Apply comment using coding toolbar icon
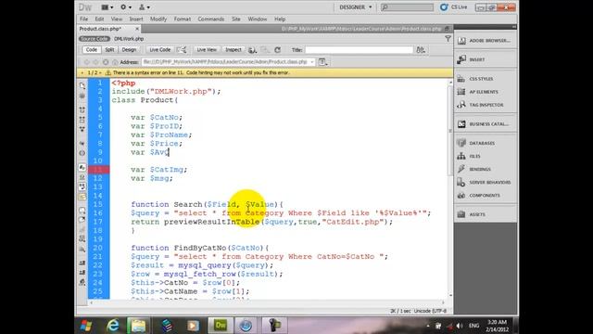Image resolution: width=593 pixels, height=334 pixels. pos(82,211)
